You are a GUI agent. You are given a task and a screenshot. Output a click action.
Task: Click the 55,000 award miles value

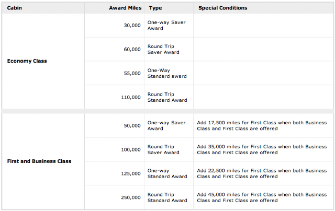point(131,74)
